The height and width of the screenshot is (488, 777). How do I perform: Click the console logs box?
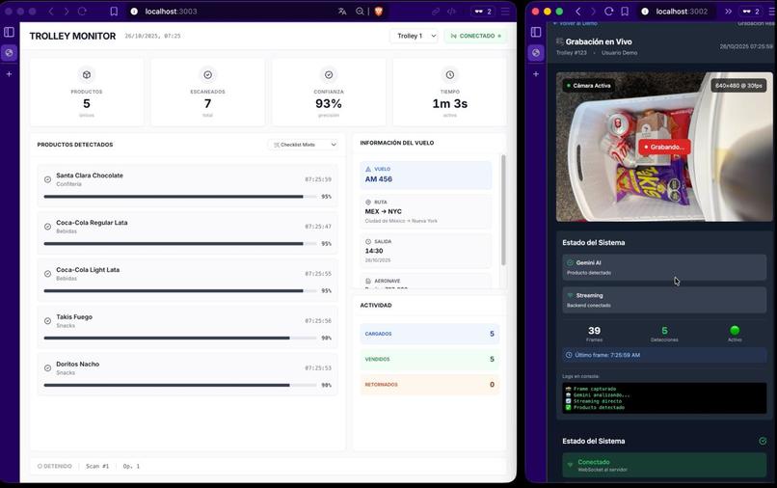(x=664, y=397)
